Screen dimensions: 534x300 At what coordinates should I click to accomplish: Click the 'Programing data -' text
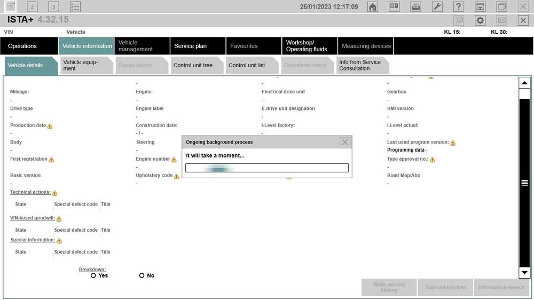407,150
